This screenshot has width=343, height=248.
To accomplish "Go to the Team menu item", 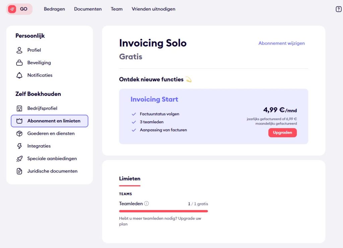I will pos(117,9).
